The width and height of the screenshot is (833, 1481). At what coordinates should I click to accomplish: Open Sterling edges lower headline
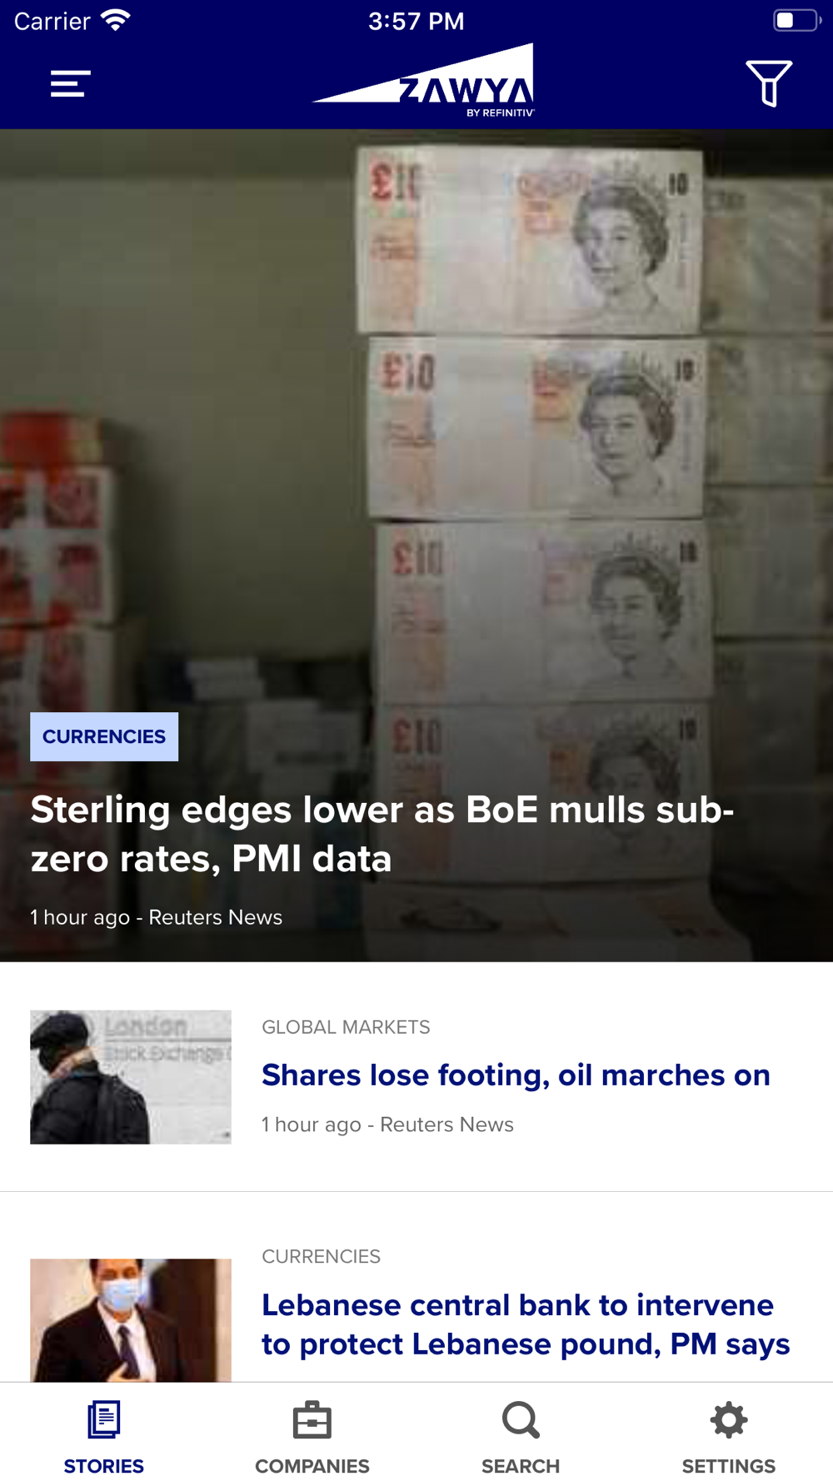point(382,834)
